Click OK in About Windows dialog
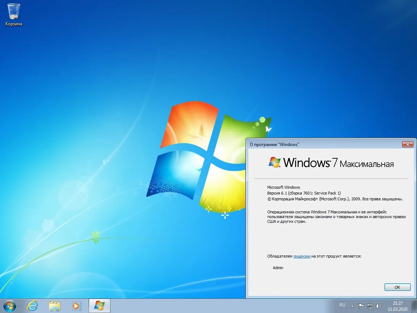Image resolution: width=417 pixels, height=313 pixels. pos(397,287)
